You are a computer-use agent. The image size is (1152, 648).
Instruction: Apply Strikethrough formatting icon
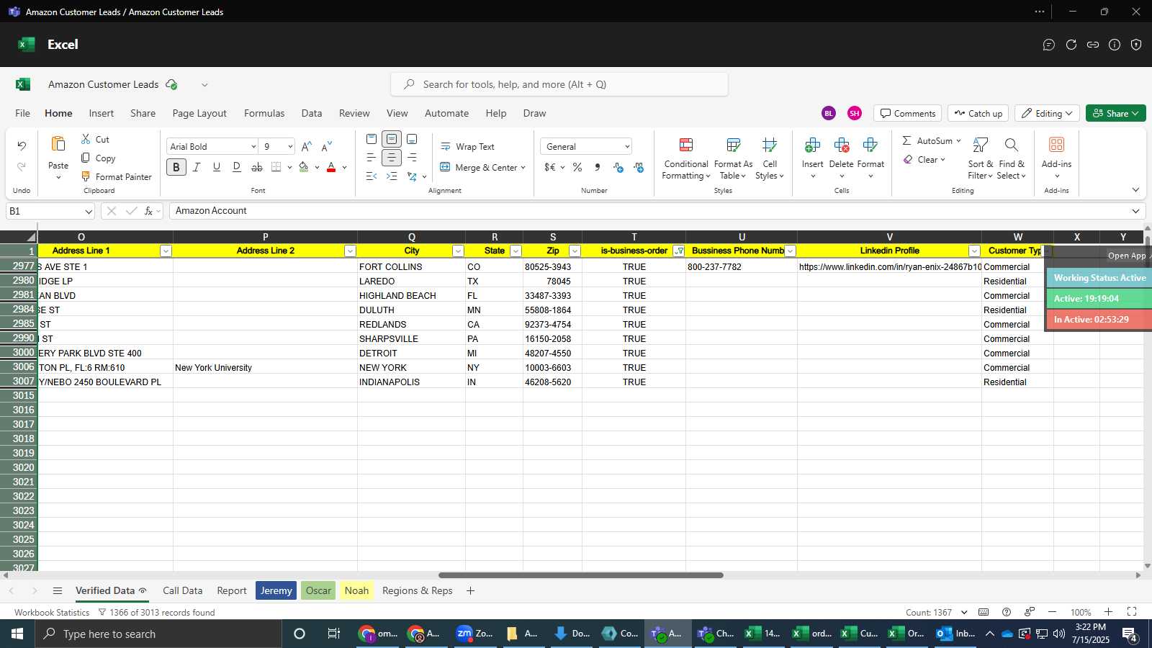256,167
